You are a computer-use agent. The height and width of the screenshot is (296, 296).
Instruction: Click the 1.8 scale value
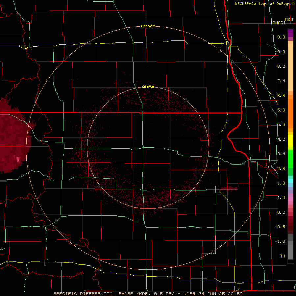pyautogui.click(x=281, y=183)
